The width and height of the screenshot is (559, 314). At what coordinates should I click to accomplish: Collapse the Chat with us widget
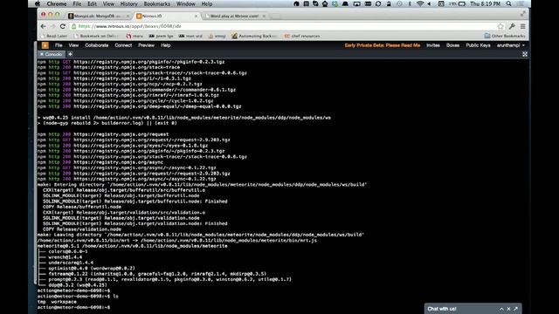tap(501, 309)
